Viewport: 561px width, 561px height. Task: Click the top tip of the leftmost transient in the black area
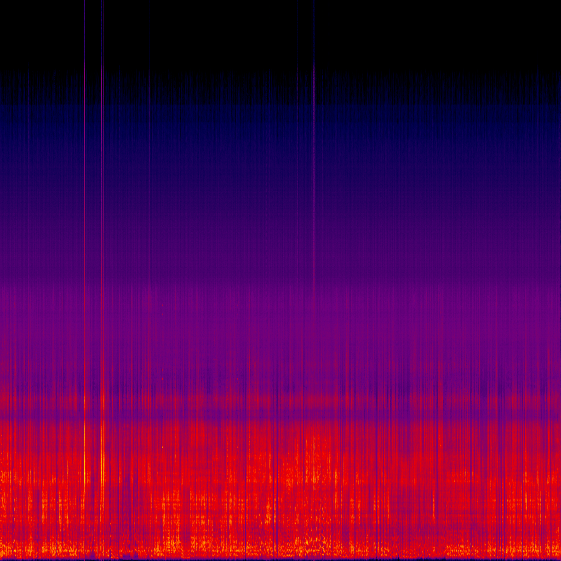[x=84, y=3]
